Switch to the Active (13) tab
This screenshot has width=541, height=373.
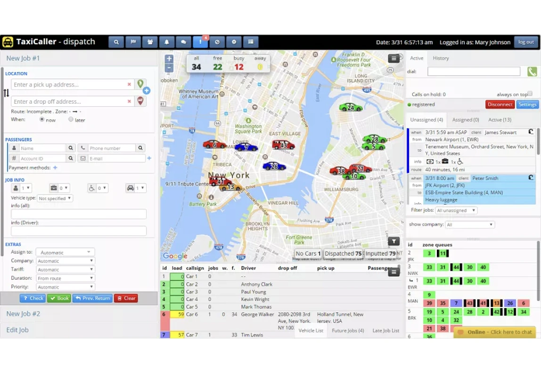tap(500, 120)
